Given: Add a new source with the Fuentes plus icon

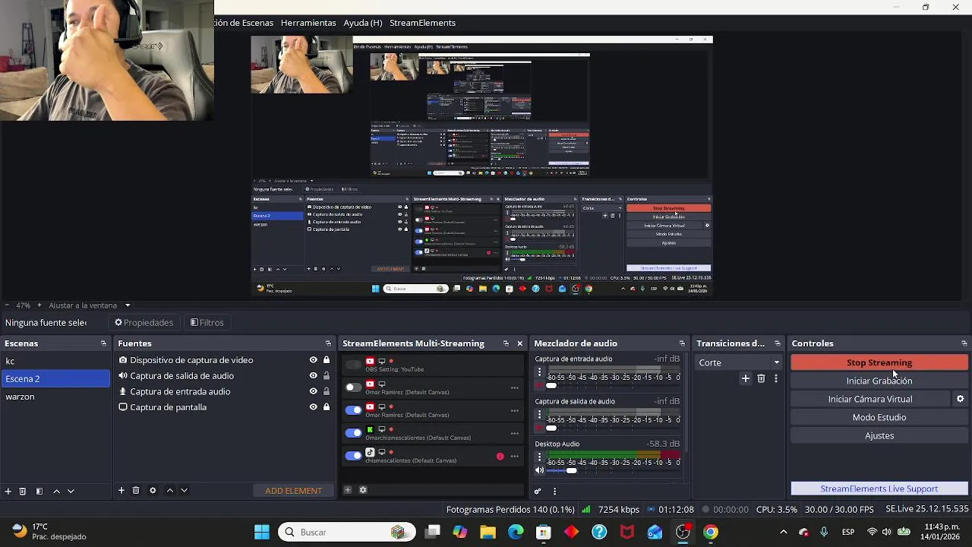Looking at the screenshot, I should [x=121, y=490].
